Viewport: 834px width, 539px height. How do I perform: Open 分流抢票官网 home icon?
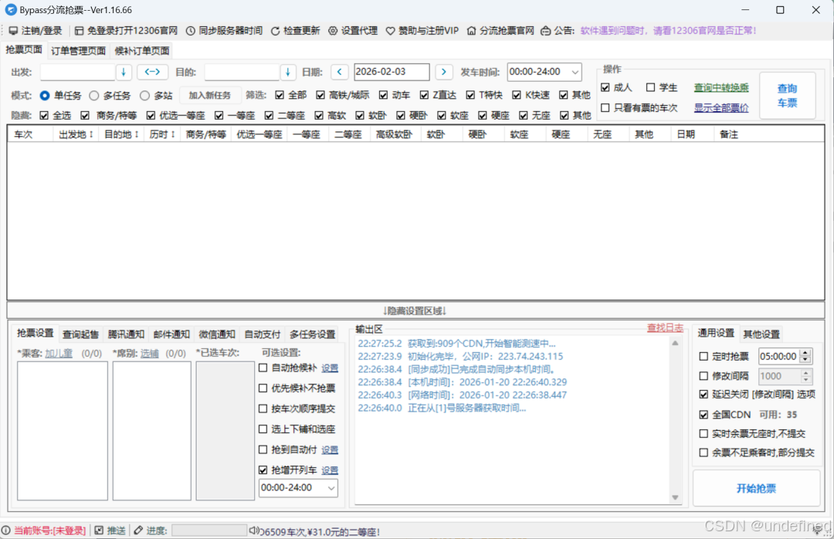tap(471, 31)
